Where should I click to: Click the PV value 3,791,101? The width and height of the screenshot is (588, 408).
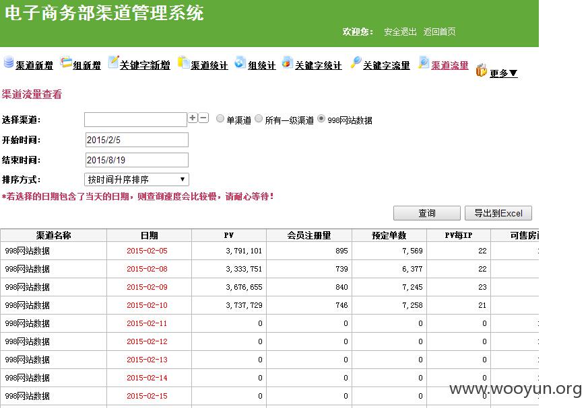click(244, 251)
